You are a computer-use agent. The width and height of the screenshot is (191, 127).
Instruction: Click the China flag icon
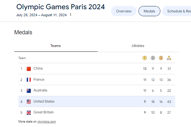coord(29,69)
